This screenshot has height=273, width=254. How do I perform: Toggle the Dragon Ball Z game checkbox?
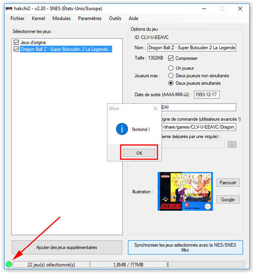pos(17,49)
